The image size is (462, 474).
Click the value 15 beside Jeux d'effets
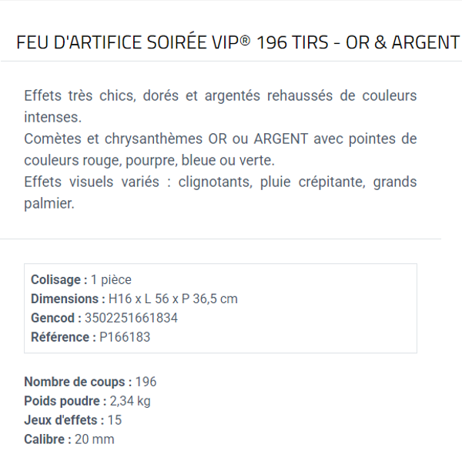(x=115, y=420)
